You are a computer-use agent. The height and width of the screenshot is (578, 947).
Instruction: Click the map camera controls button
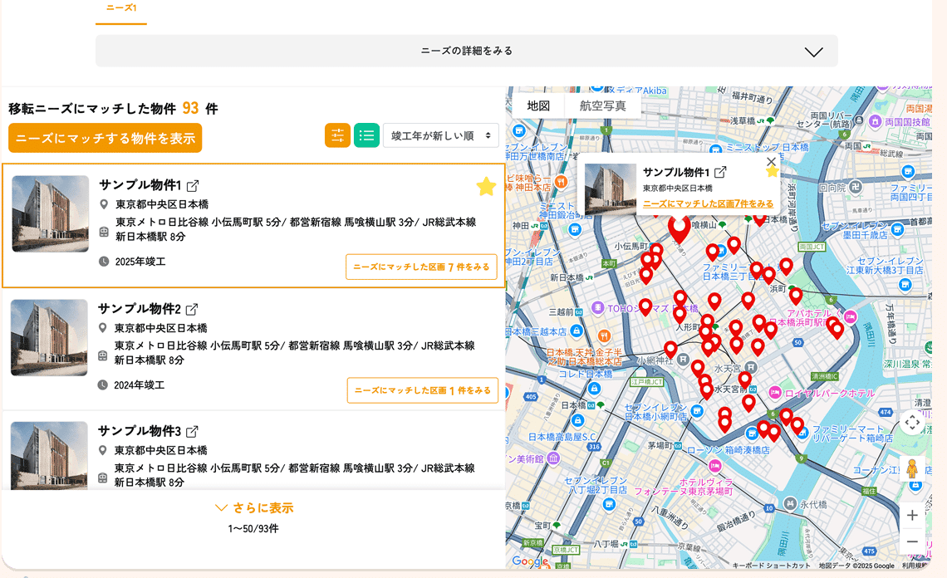(912, 423)
